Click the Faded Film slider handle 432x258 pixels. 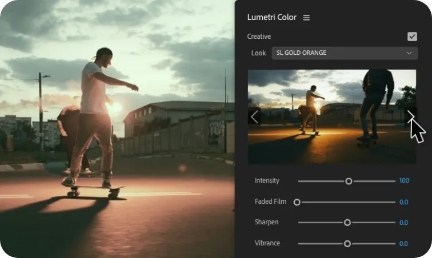pos(297,203)
